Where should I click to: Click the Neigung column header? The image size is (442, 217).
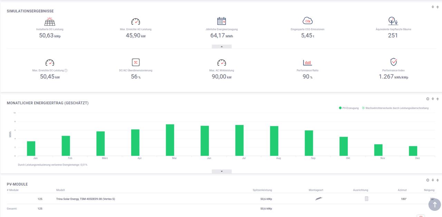coord(429,190)
